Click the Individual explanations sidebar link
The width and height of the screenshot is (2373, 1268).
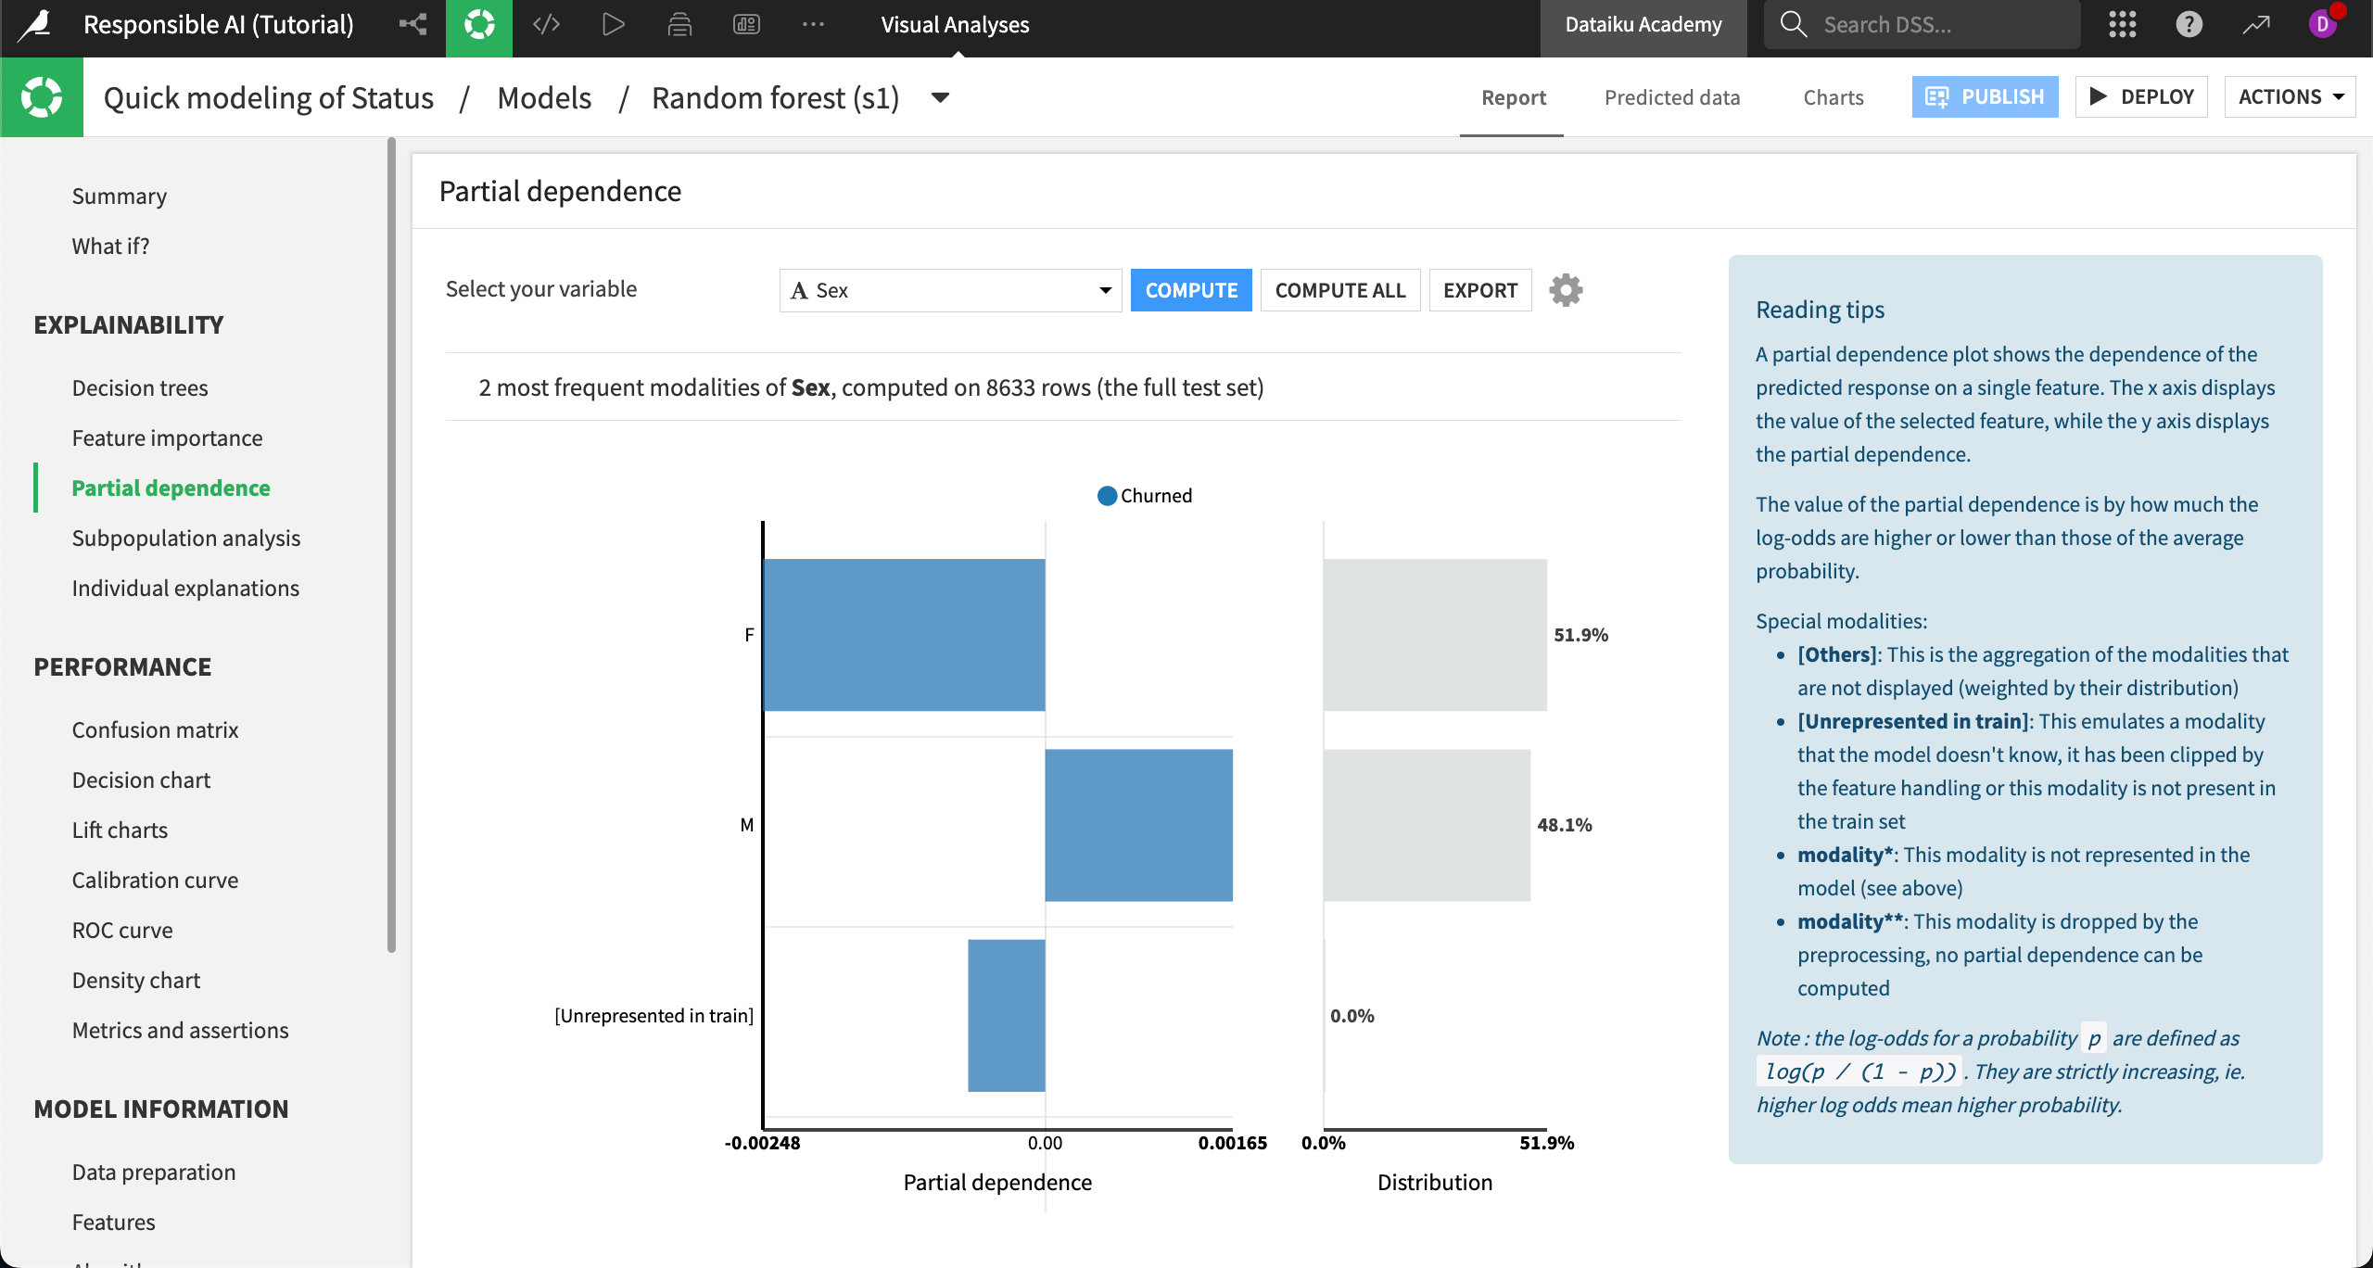185,587
